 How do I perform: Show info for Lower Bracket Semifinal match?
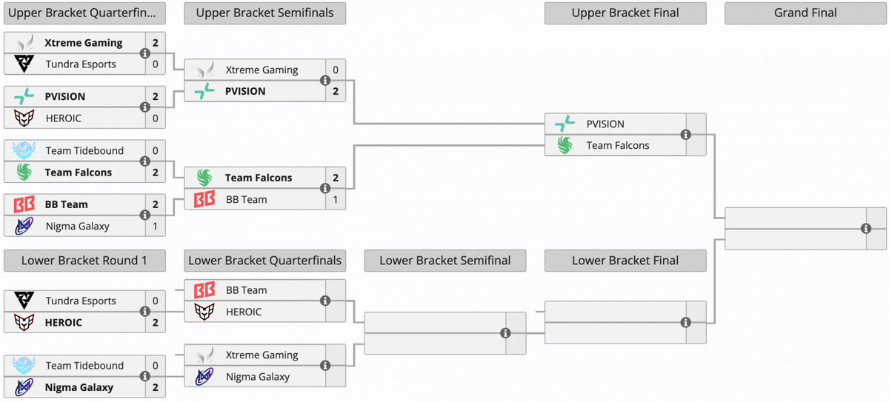(x=506, y=333)
